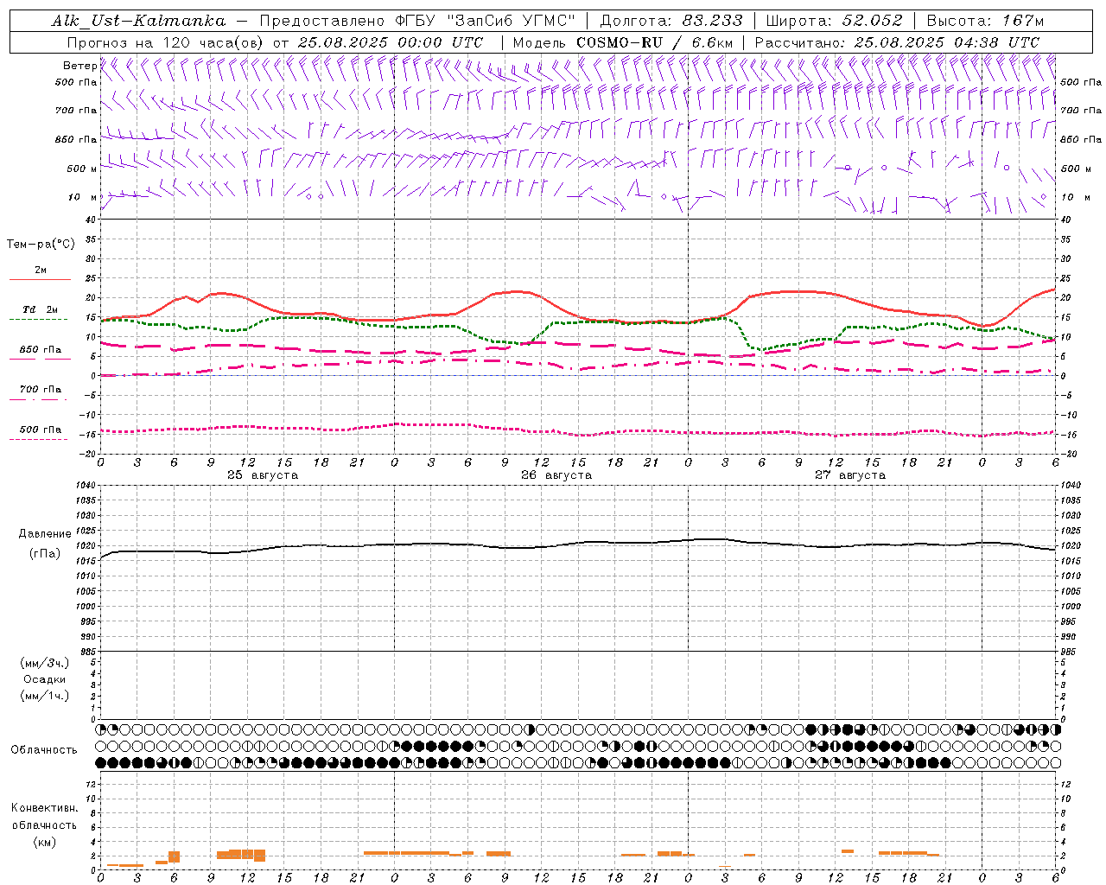
Task: Click the 'ФГБУ "ЗапСиб УГМС"' provider text
Action: (485, 21)
